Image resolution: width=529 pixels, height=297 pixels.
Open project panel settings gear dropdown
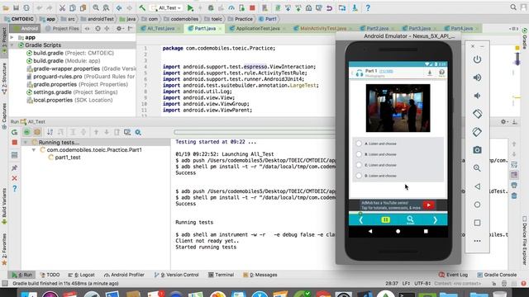click(x=119, y=29)
